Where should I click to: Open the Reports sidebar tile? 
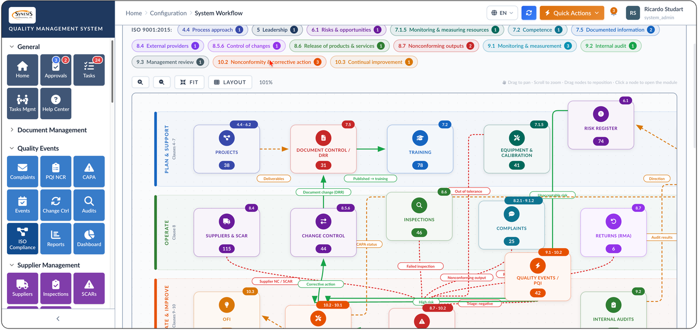56,239
